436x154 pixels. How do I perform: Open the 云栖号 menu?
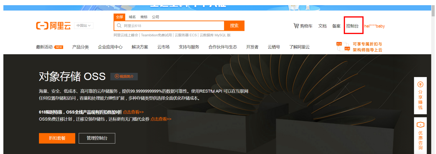coord(274,47)
